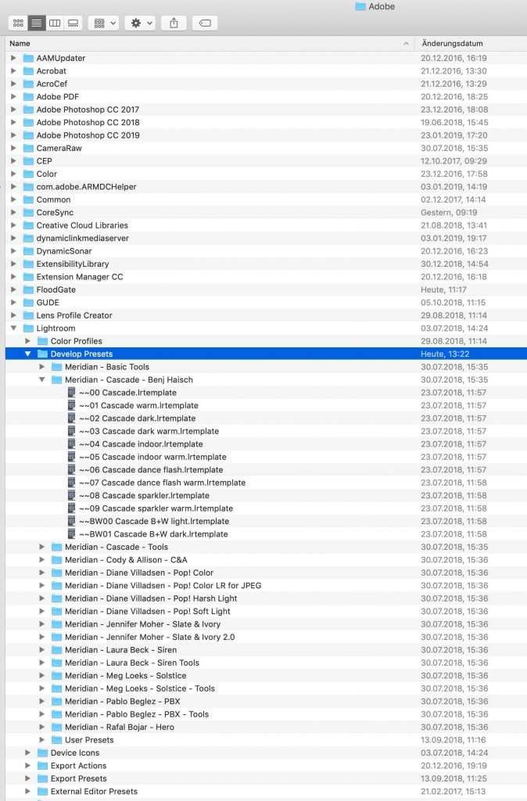
Task: Select the ExtensibilityLibrary folder row
Action: [x=266, y=264]
